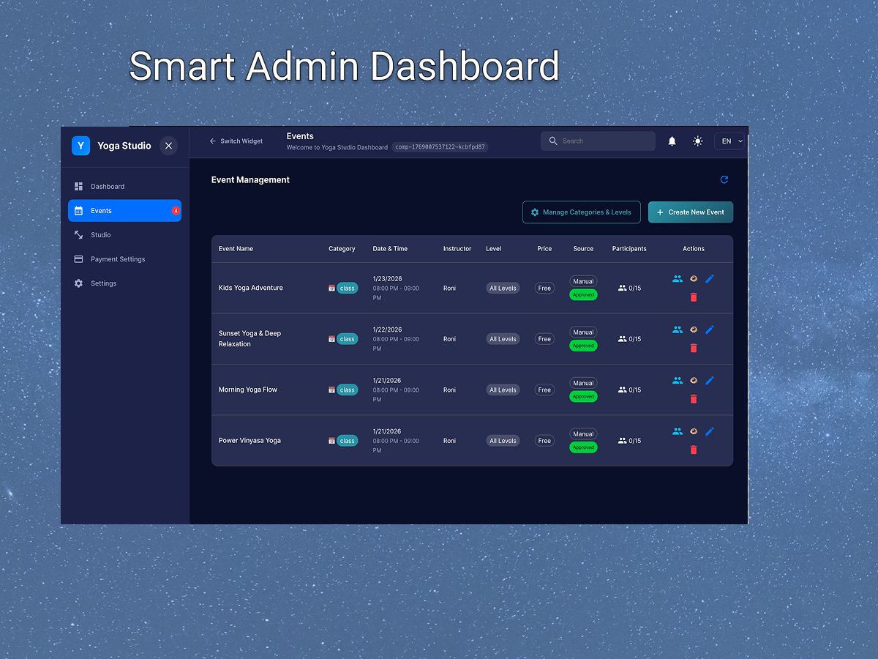
Task: View participants of Sunset Yoga & Deep Relaxation
Action: (x=678, y=329)
